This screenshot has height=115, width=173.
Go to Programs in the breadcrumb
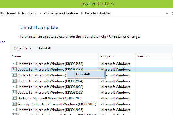tap(30, 13)
